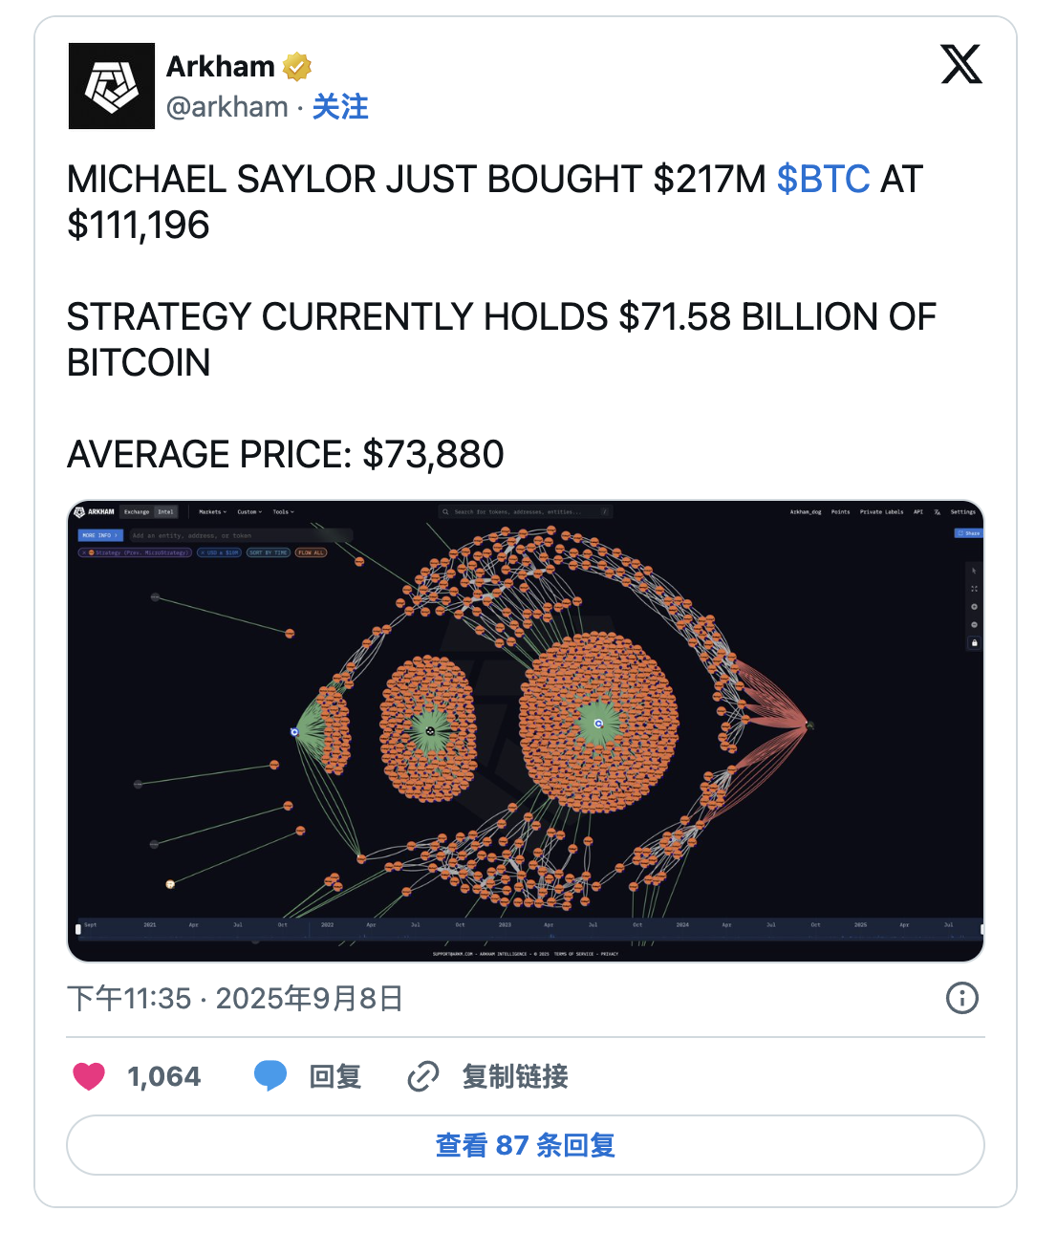Like the tweet with the heart icon
The height and width of the screenshot is (1233, 1057).
tap(89, 1076)
